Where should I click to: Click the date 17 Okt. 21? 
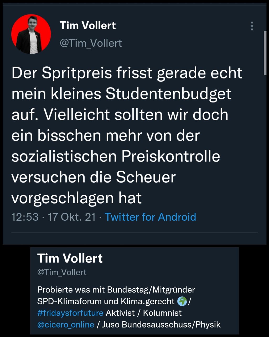click(71, 217)
